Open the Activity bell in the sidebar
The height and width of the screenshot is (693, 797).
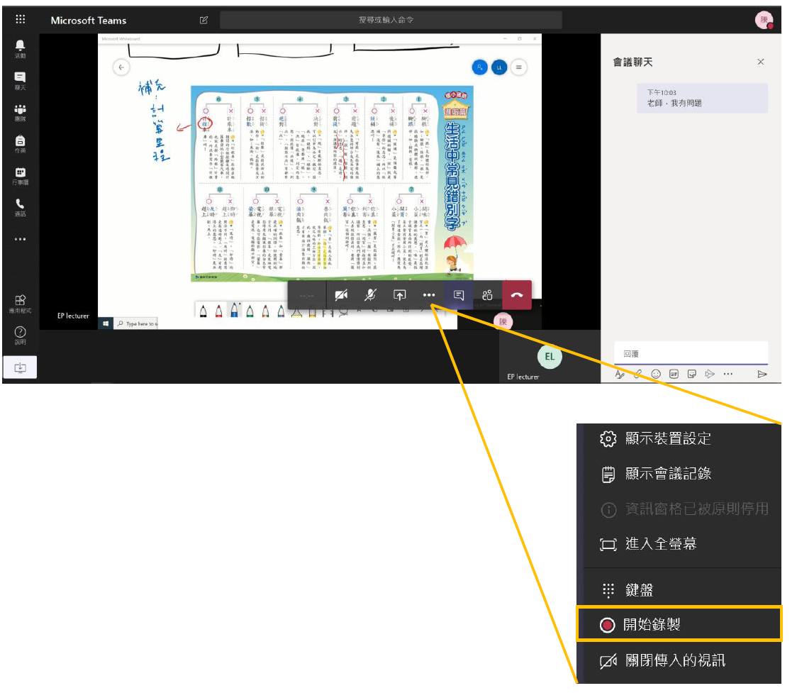(21, 49)
